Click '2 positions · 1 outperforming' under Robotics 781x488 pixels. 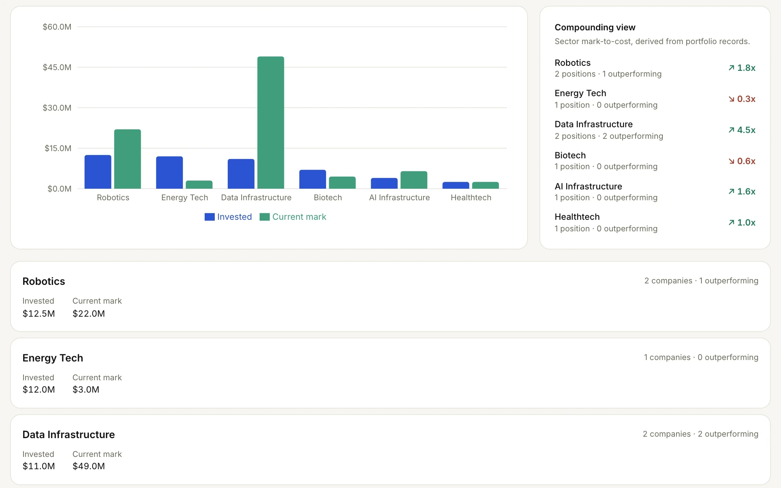click(608, 74)
